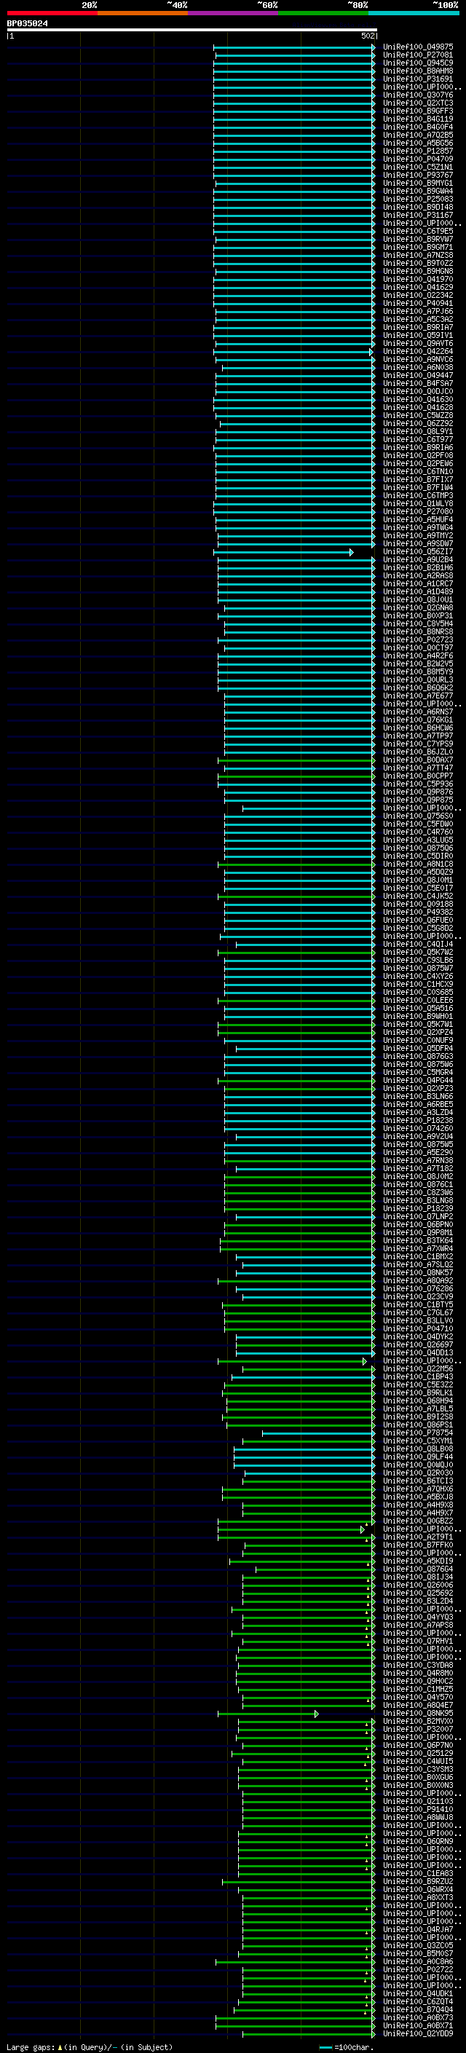Open hit UniRef100_O49875
Image resolution: width=466 pixels, height=2053 pixels.
click(418, 47)
